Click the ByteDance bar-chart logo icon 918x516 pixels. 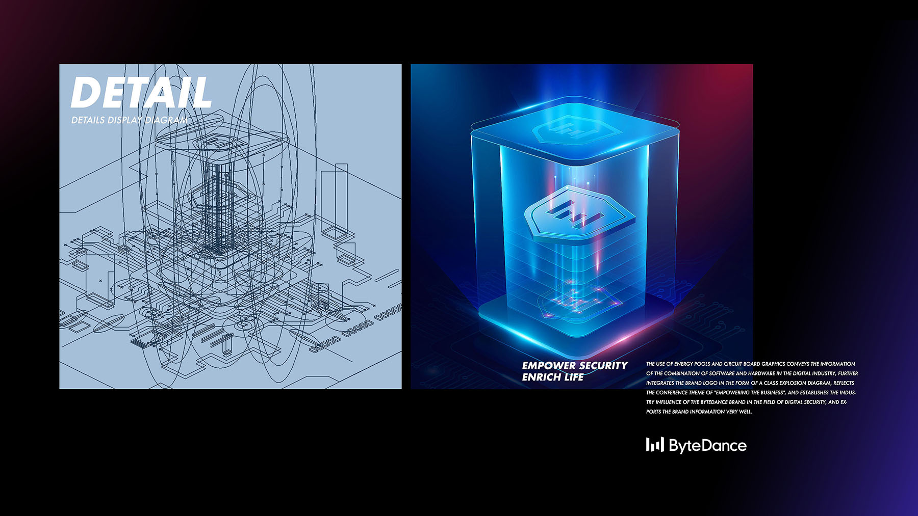coord(655,445)
